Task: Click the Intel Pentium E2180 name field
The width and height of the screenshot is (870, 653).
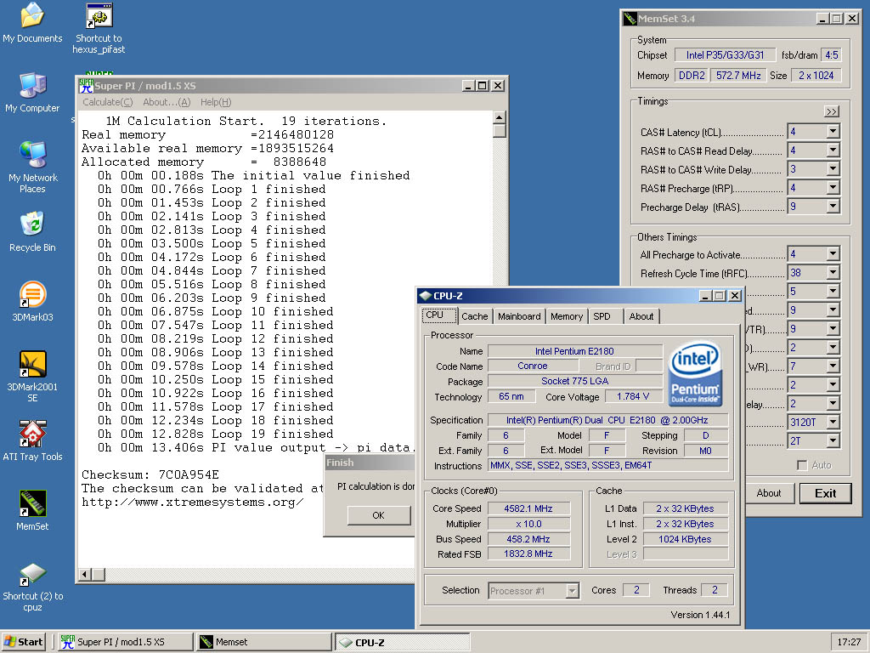Action: click(575, 351)
